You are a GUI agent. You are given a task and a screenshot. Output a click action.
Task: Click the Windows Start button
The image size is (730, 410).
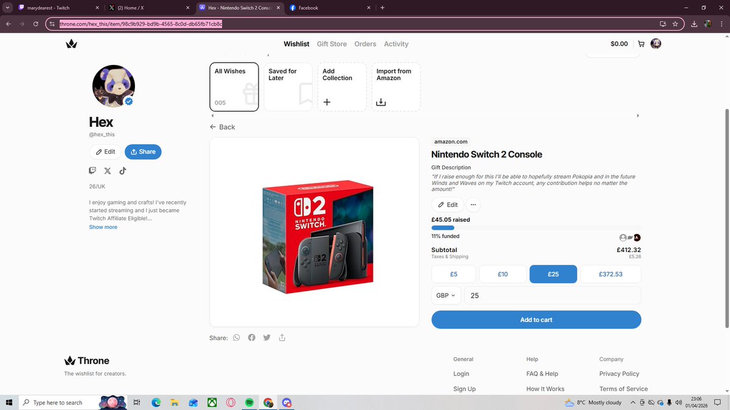(x=9, y=403)
